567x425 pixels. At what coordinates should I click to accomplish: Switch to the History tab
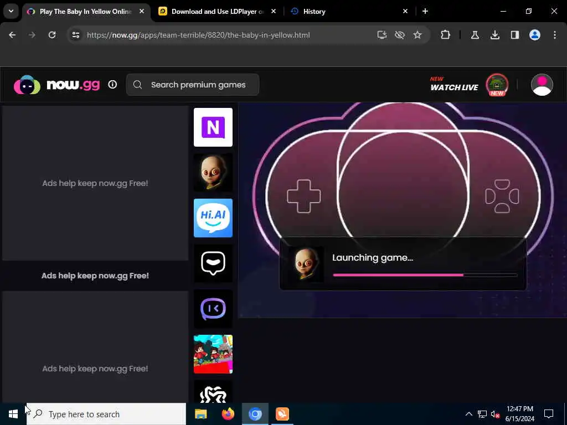tap(348, 12)
